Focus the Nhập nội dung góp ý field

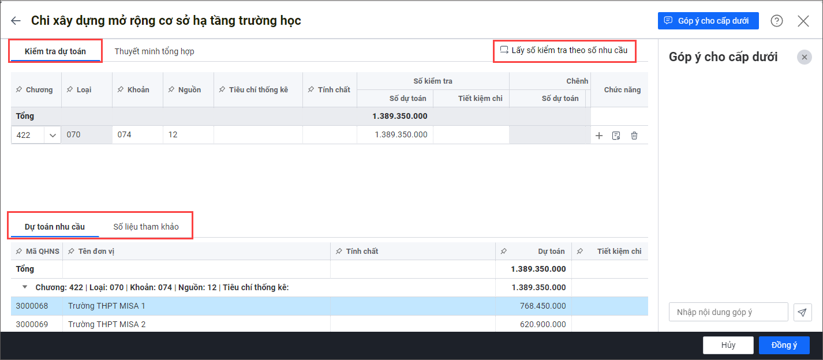click(x=728, y=312)
